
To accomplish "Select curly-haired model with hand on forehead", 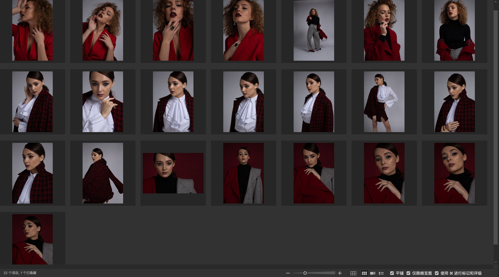I will (x=32, y=30).
